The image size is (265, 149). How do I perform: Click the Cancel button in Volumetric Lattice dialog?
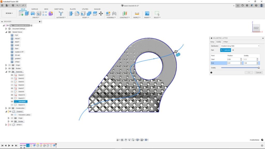coord(258,72)
